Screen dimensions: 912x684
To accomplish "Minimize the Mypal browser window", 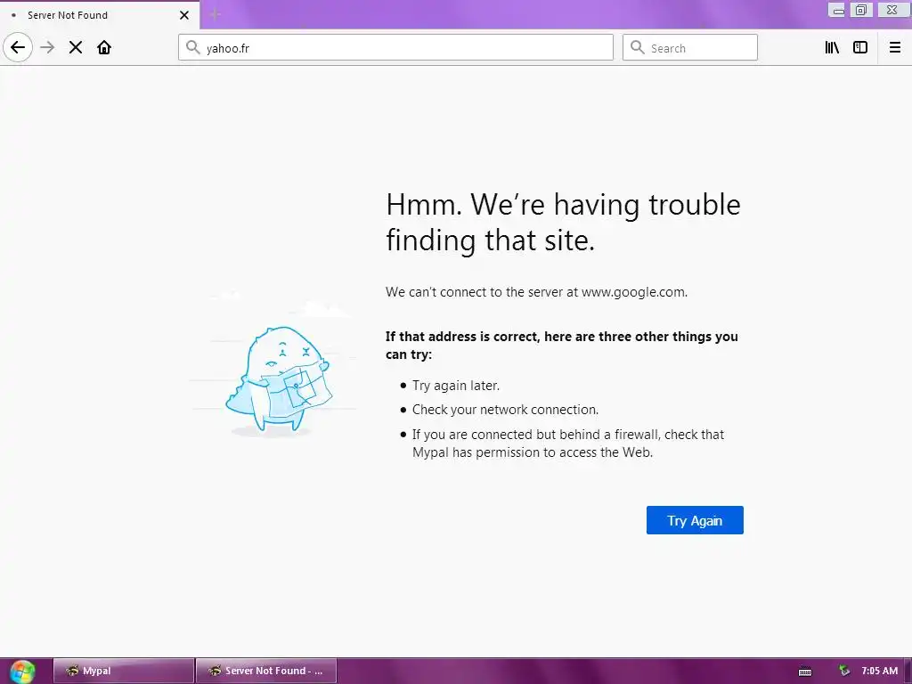I will tap(837, 10).
